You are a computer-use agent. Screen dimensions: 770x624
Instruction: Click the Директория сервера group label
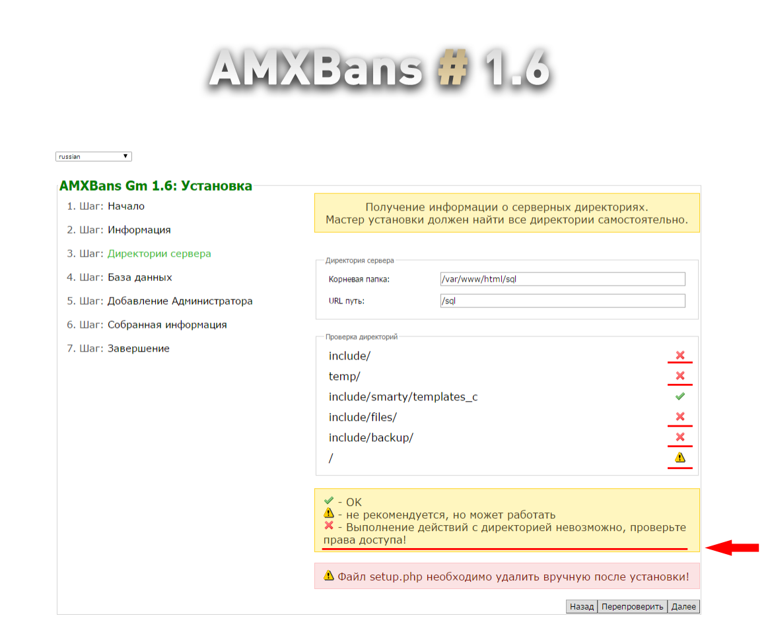coord(359,261)
